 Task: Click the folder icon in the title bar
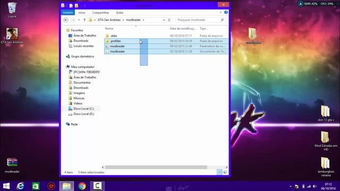63,5
